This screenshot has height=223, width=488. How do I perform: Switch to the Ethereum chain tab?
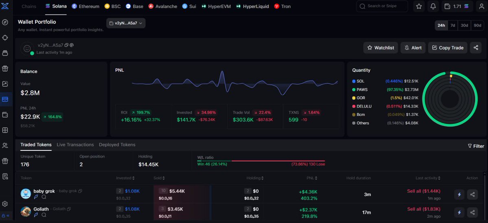coord(85,6)
